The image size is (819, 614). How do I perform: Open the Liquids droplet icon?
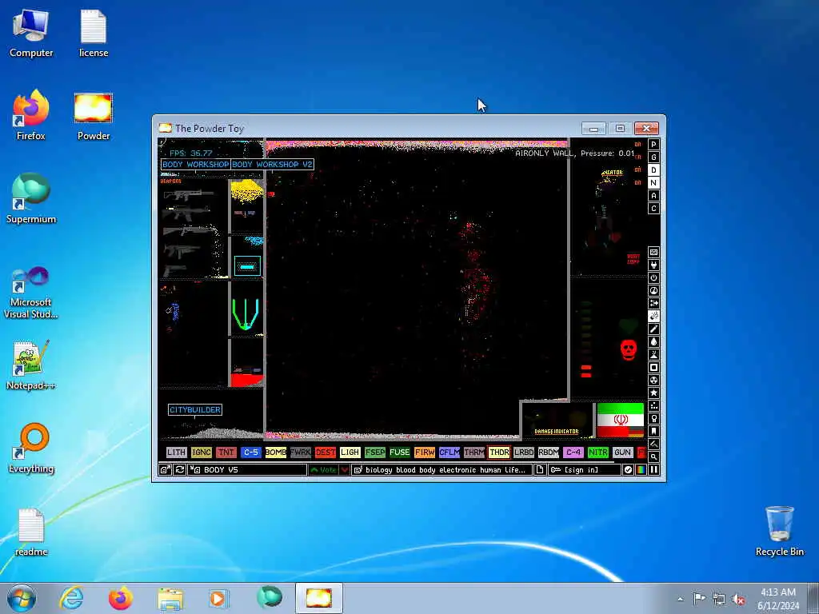coord(653,342)
